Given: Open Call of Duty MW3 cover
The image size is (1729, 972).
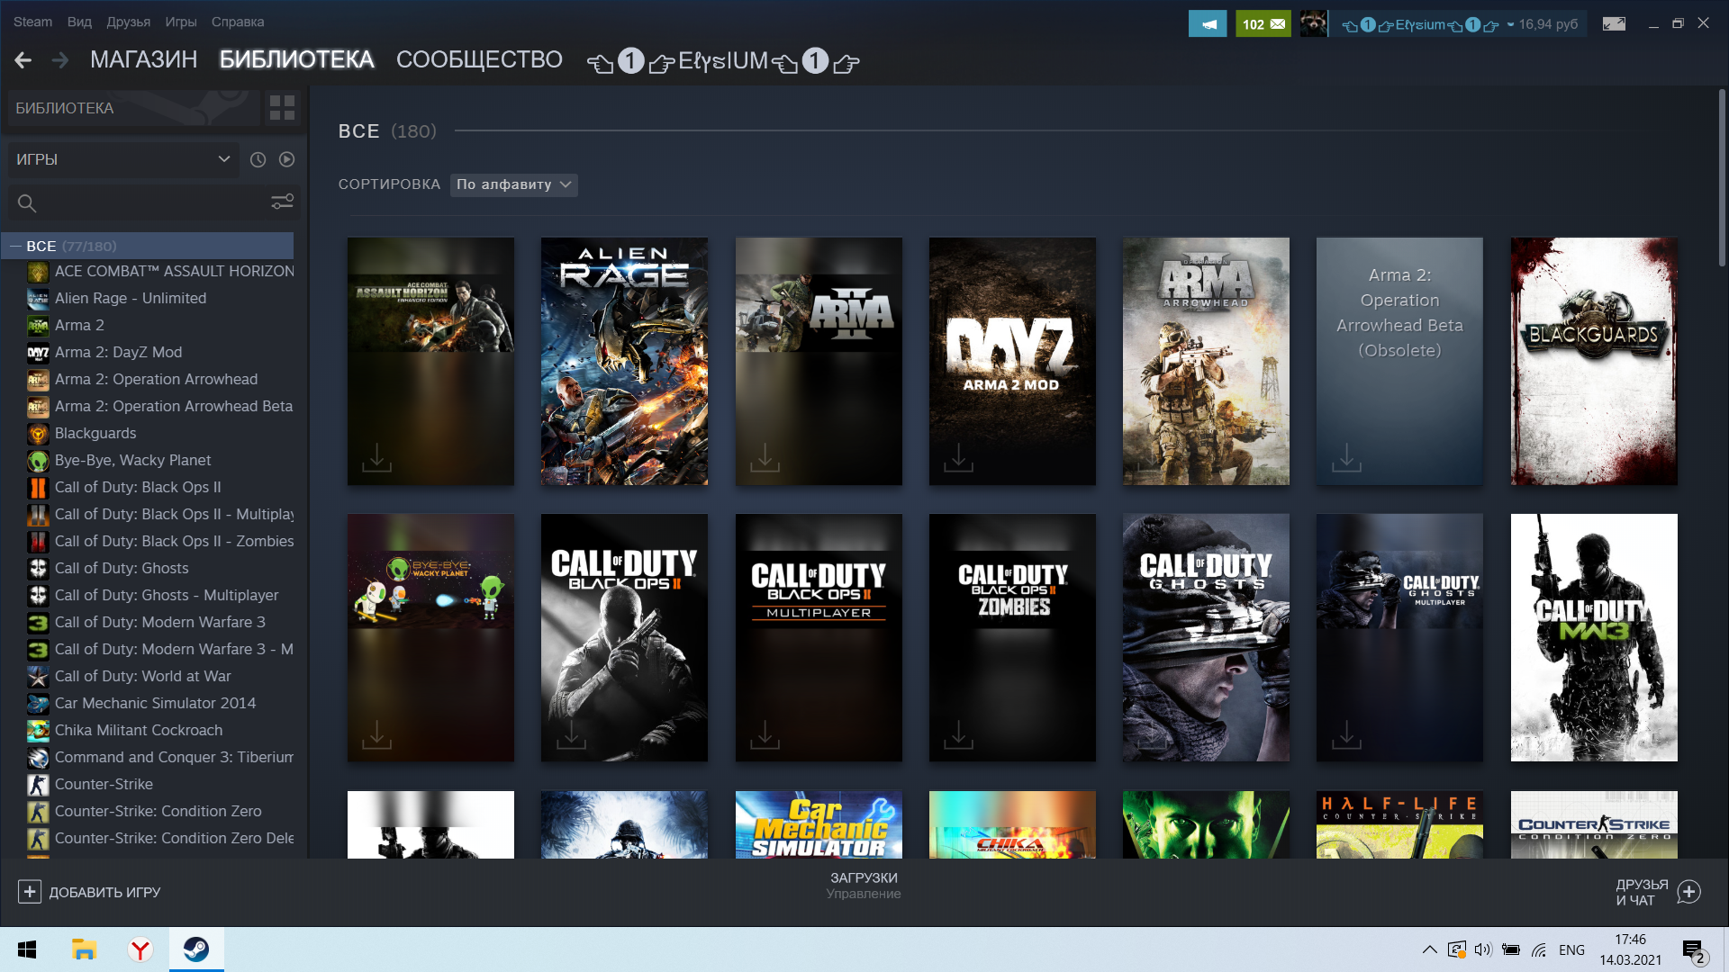Looking at the screenshot, I should [x=1594, y=637].
